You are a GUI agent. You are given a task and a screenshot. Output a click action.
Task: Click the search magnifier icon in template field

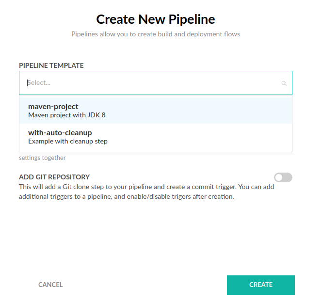(x=284, y=83)
